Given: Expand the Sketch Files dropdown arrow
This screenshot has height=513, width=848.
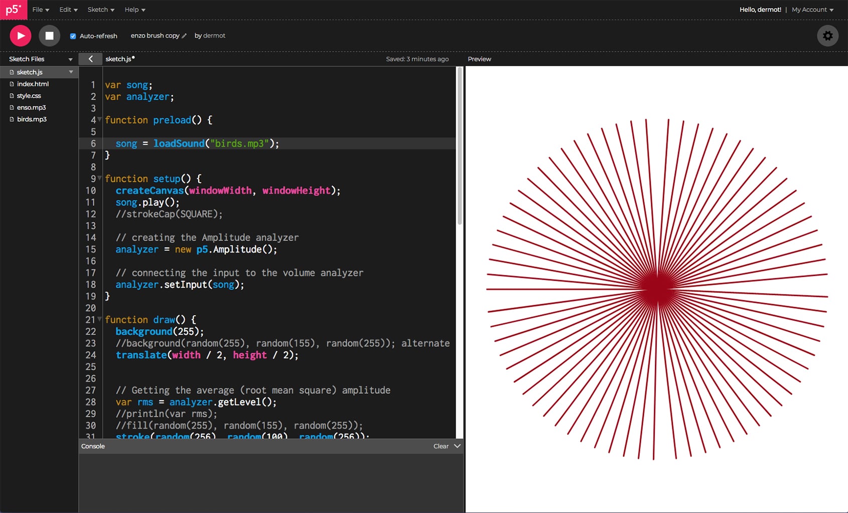Looking at the screenshot, I should tap(70, 59).
